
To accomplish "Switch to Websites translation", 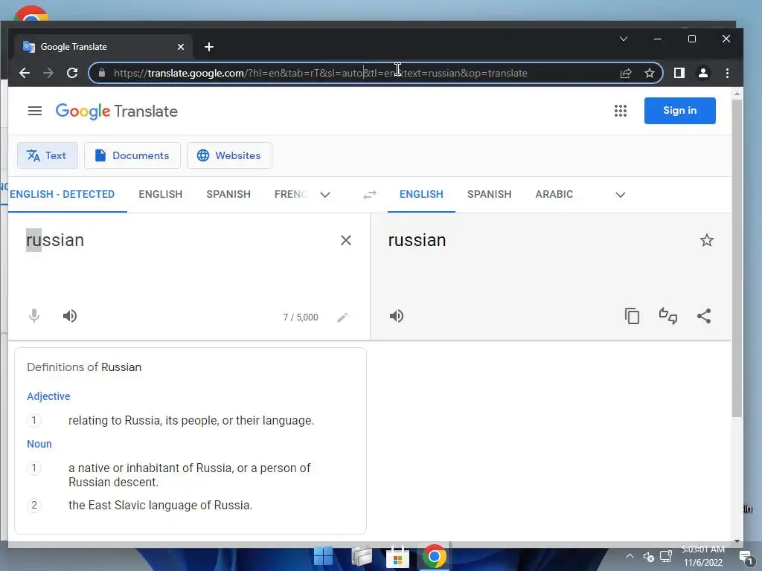I will [229, 155].
